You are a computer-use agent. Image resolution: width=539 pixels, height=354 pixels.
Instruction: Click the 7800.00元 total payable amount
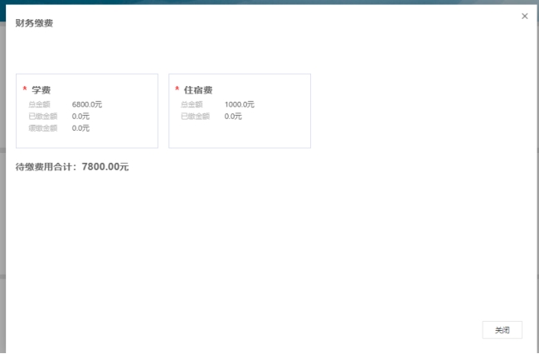point(105,167)
